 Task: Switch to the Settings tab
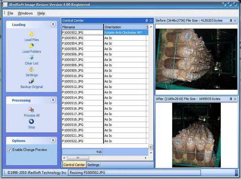93,165
